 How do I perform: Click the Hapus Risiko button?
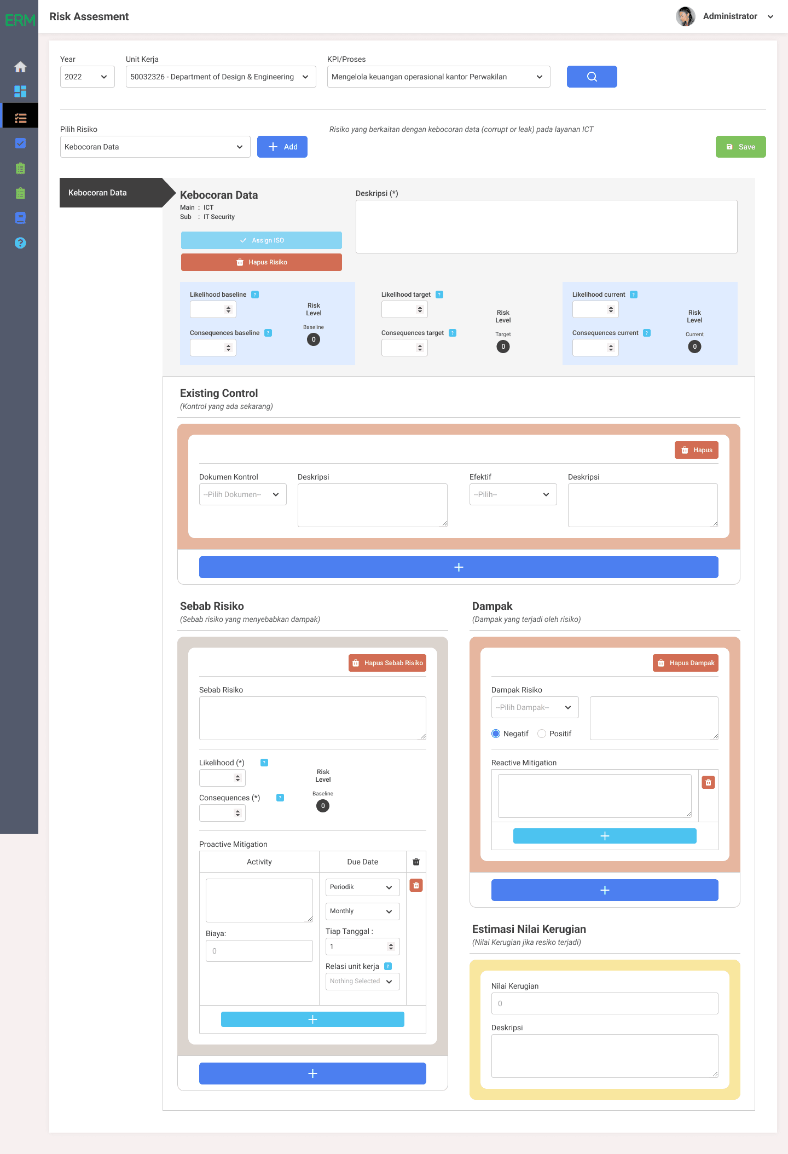click(262, 262)
